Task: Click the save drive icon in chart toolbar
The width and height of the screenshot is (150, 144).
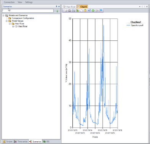Action: coord(69,10)
